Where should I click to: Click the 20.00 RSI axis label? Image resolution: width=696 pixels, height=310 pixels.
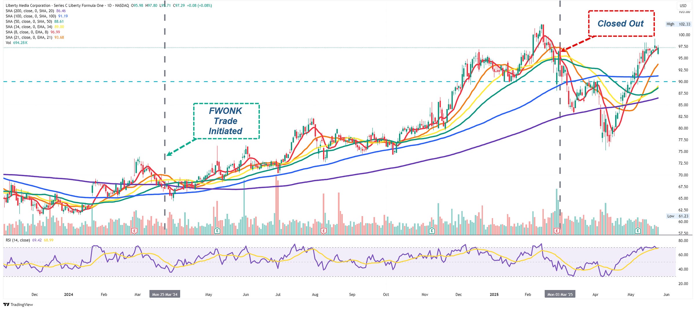683,284
